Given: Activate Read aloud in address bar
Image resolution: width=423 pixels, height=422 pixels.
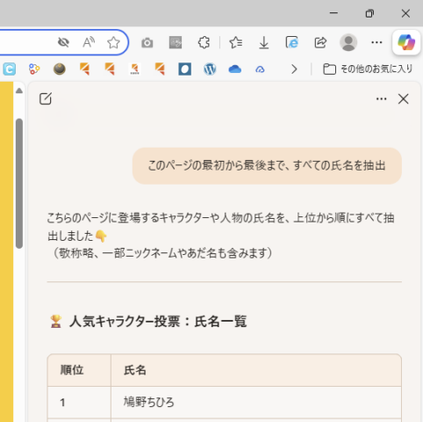Looking at the screenshot, I should coord(89,42).
